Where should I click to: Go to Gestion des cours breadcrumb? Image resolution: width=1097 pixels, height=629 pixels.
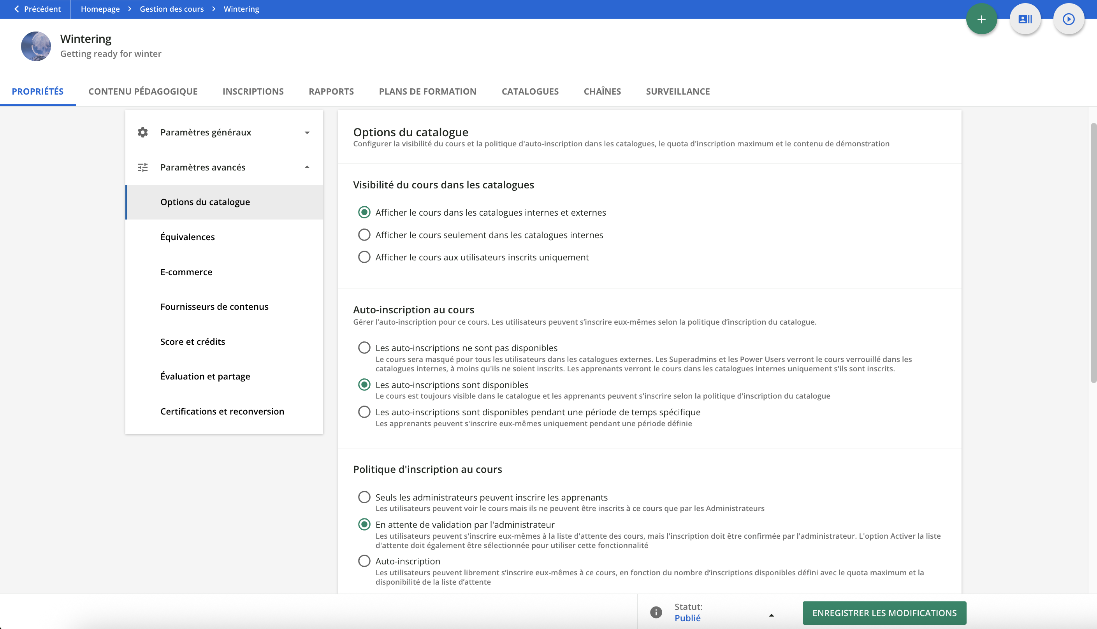172,9
